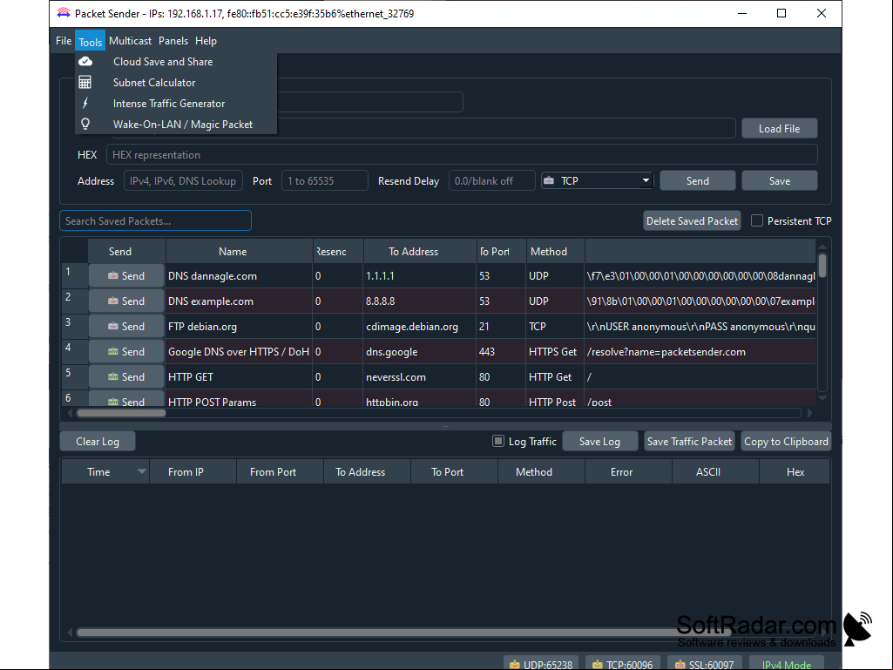This screenshot has width=893, height=670.
Task: Click the ASCII log column header
Action: pyautogui.click(x=716, y=471)
